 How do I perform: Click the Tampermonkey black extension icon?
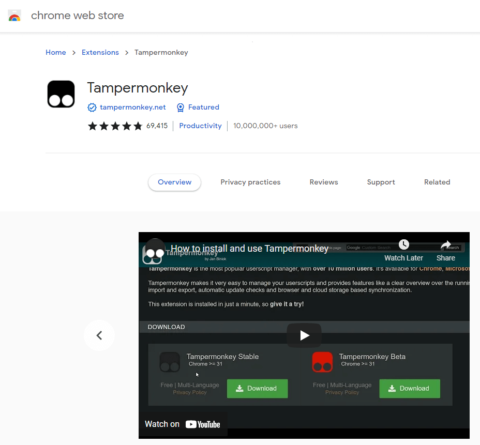[x=61, y=94]
